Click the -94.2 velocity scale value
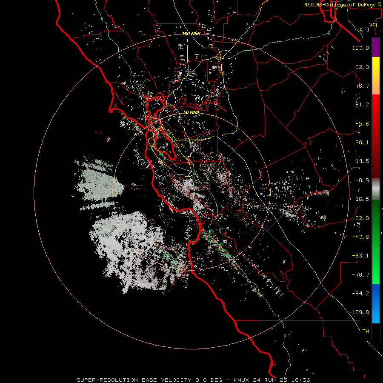The height and width of the screenshot is (383, 383). click(x=360, y=294)
